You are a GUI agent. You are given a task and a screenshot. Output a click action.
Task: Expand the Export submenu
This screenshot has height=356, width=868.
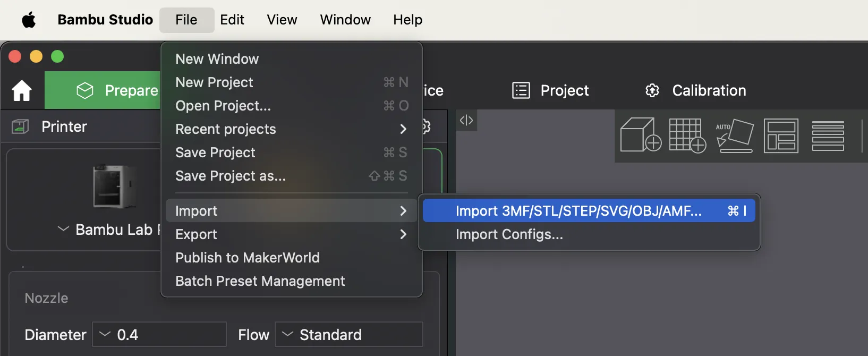[291, 234]
